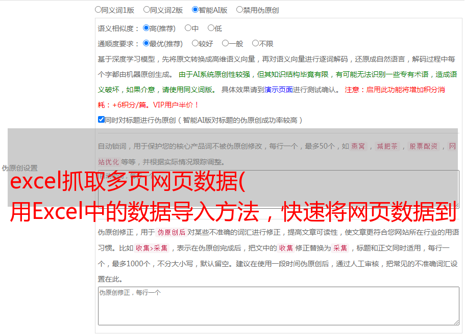Toggle 同时对标题进行伪原创 checkbox
The image size is (465, 335).
pyautogui.click(x=101, y=120)
